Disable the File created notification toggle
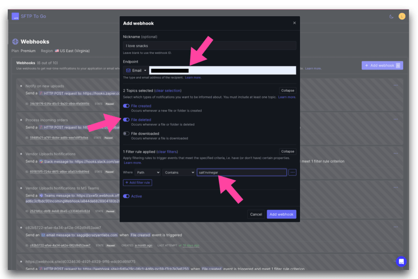This screenshot has height=279, width=418. (x=125, y=106)
